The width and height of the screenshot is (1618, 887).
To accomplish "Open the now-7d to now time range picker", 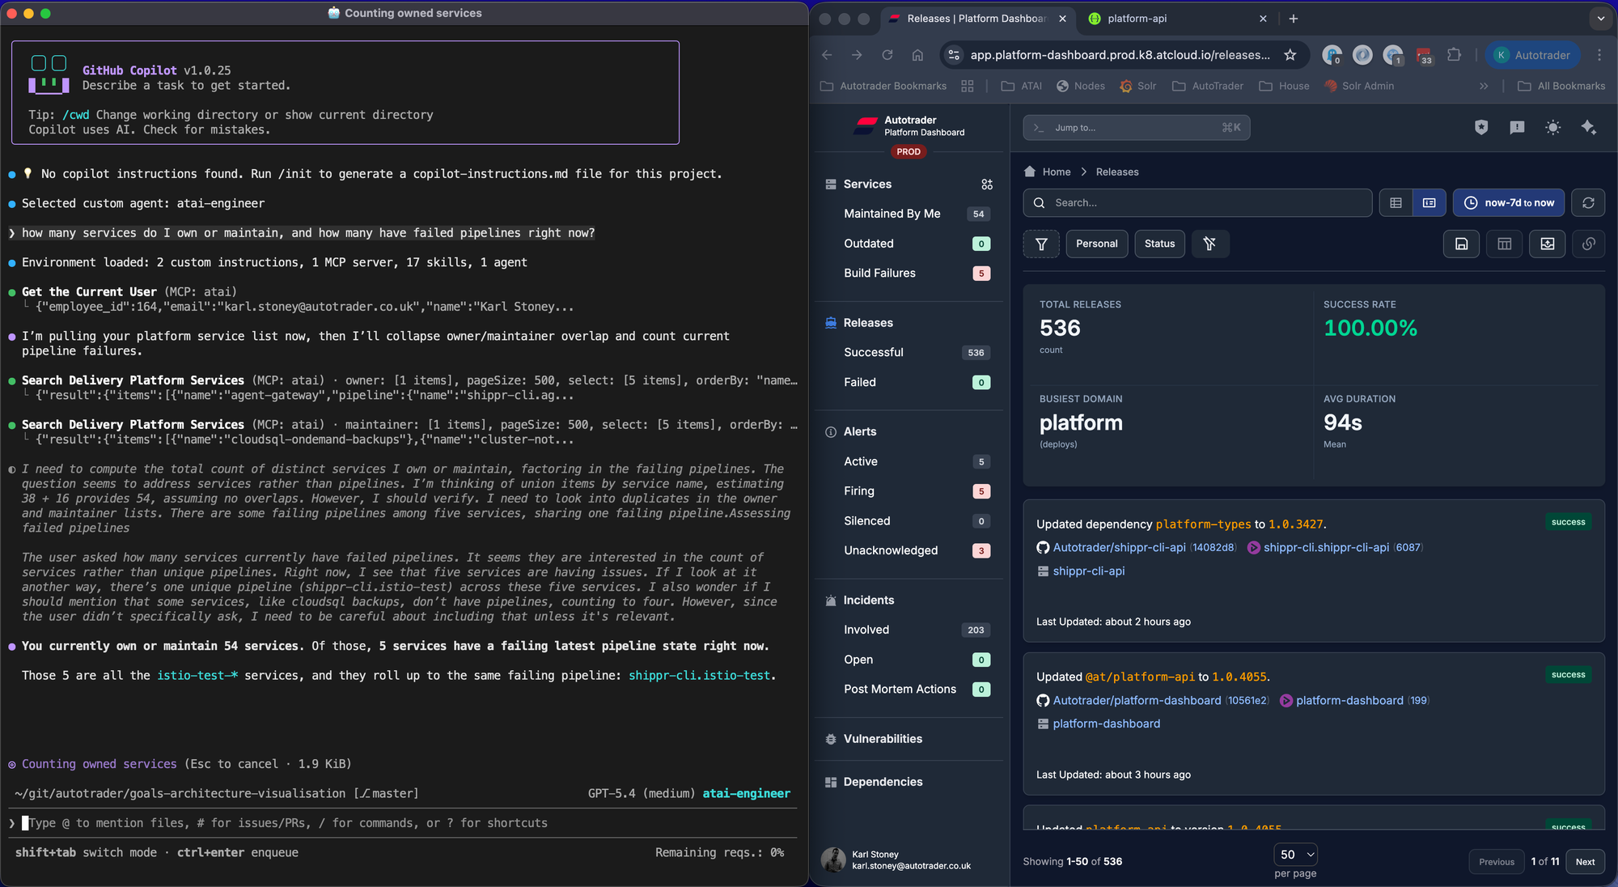I will point(1508,203).
